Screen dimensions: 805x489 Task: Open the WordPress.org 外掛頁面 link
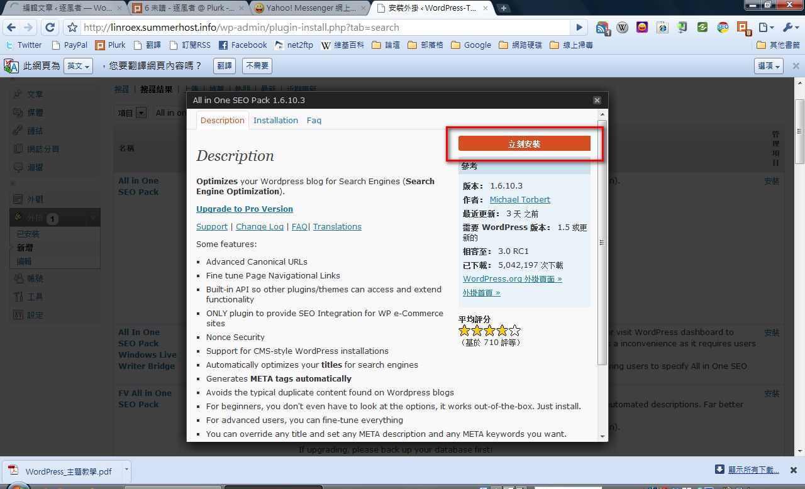(x=513, y=278)
